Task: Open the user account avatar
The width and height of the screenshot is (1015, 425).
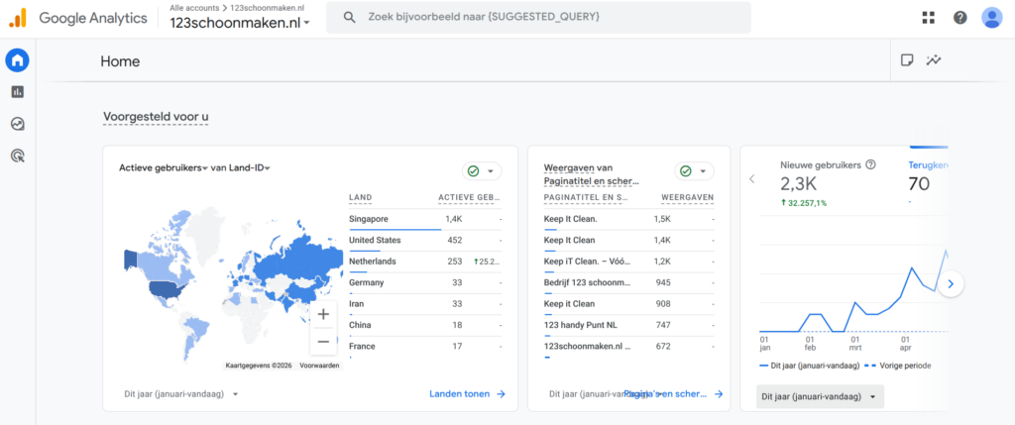Action: click(x=991, y=18)
